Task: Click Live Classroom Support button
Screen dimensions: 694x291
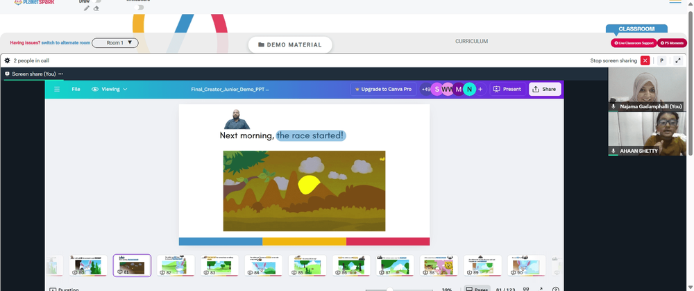Action: [x=634, y=43]
